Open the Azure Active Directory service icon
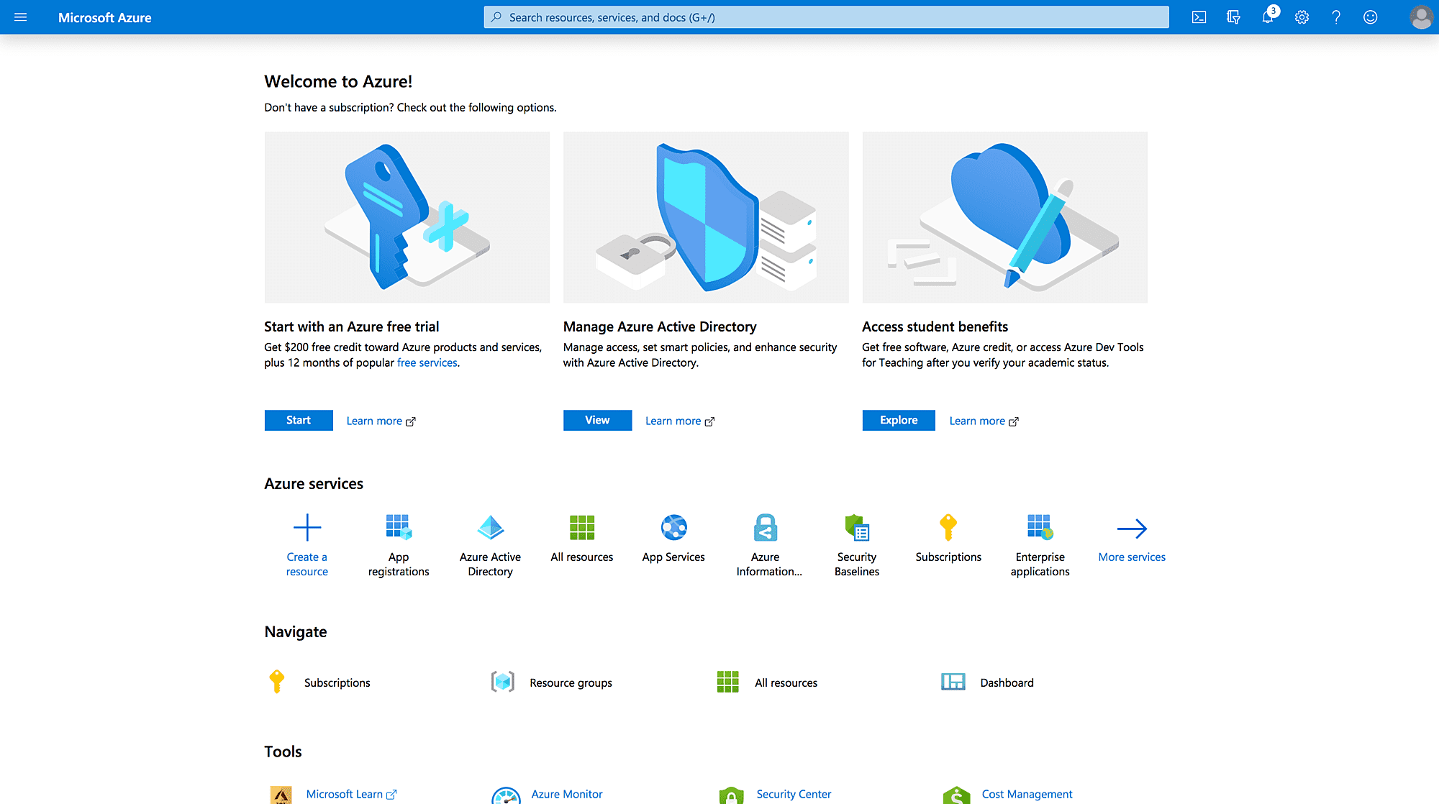 pos(490,528)
